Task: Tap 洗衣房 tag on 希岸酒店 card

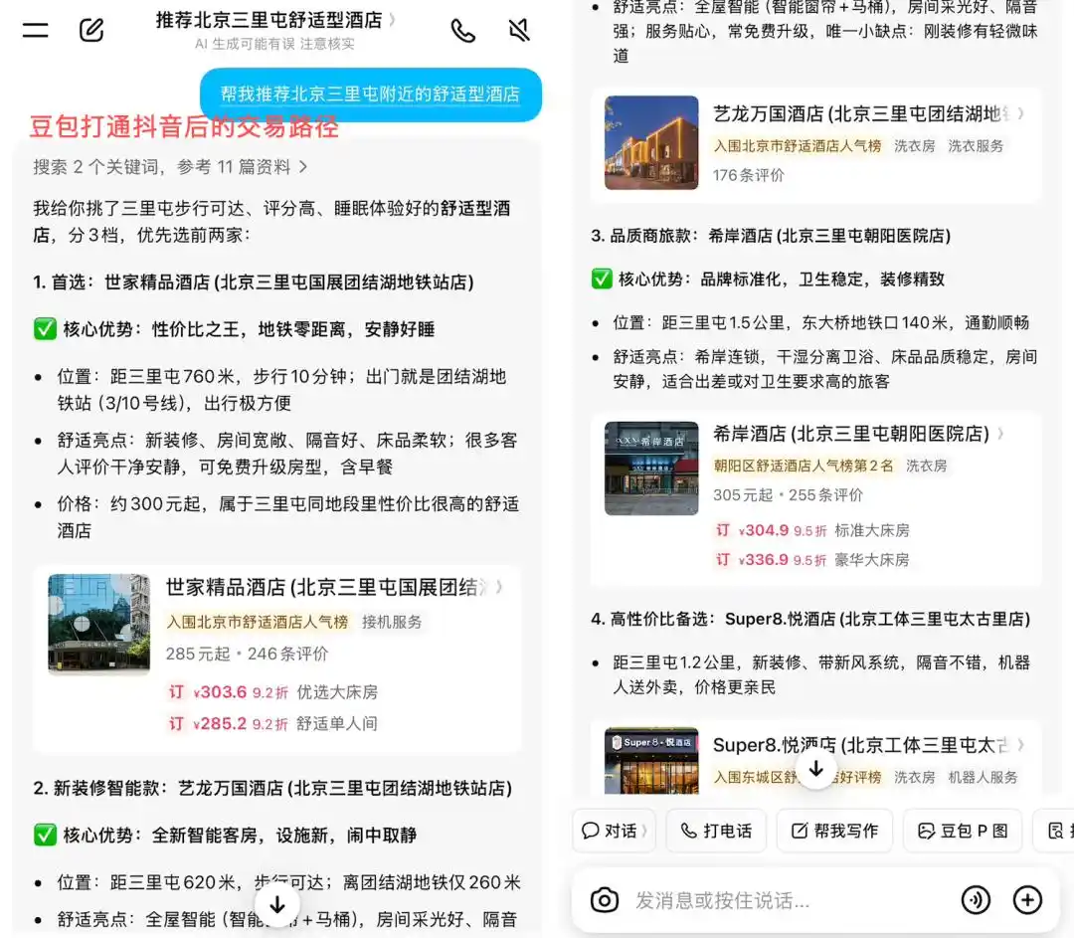Action: click(927, 466)
